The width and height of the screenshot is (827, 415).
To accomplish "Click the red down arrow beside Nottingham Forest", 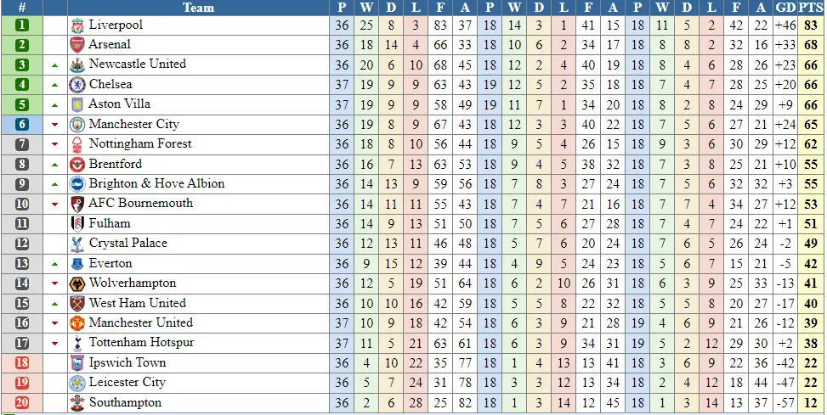I will [55, 145].
